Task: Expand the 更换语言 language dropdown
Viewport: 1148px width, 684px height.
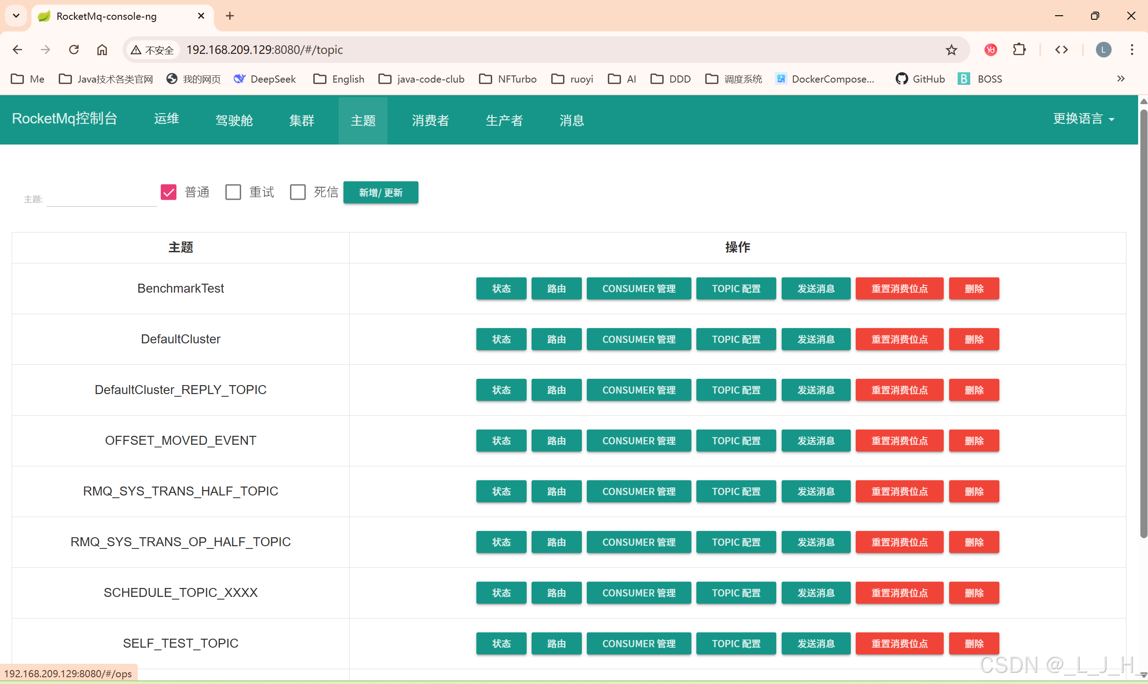Action: 1083,119
